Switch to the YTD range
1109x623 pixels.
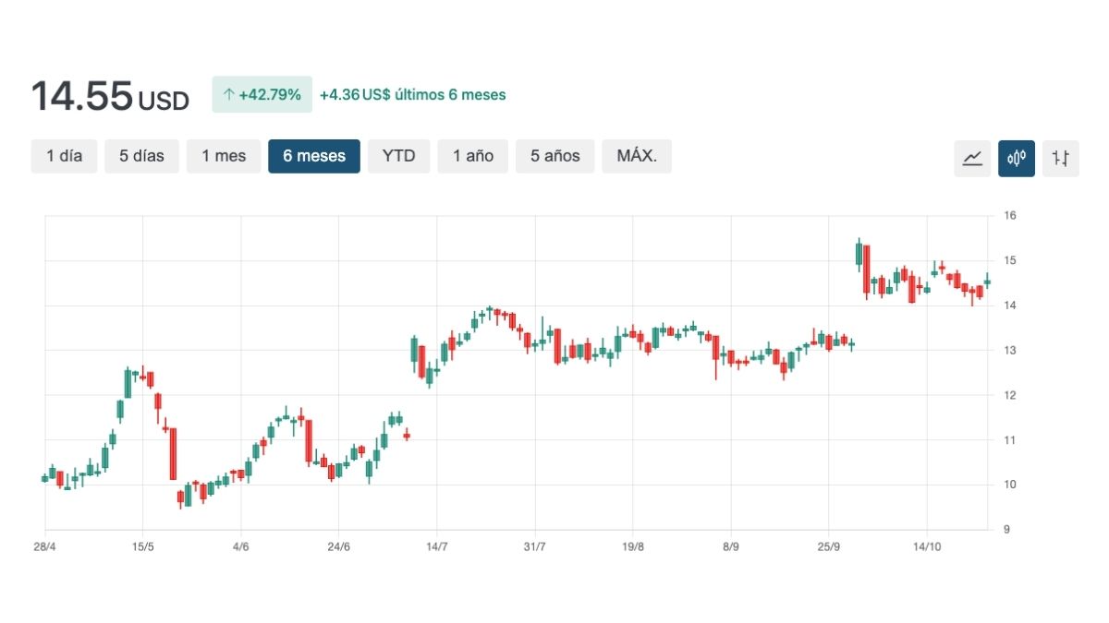(398, 156)
